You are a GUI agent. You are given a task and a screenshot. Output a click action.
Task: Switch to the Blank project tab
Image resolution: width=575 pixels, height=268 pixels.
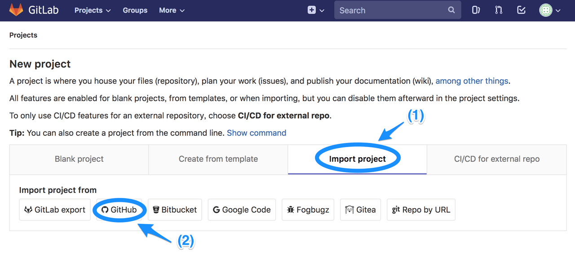click(x=79, y=159)
